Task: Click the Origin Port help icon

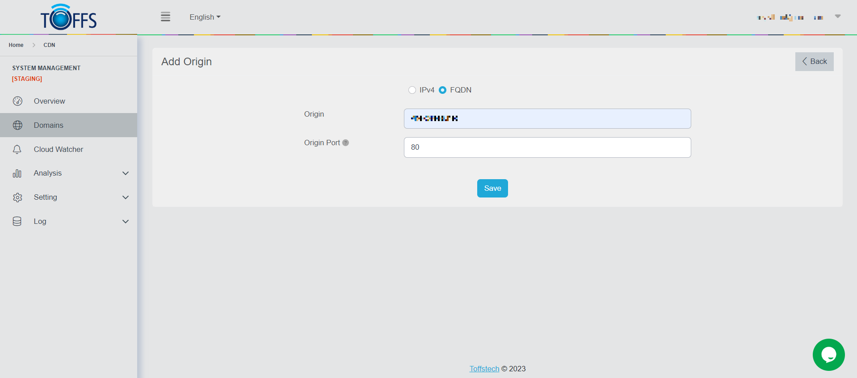Action: [345, 143]
